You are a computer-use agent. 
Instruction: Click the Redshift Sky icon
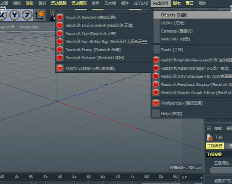click(60, 33)
